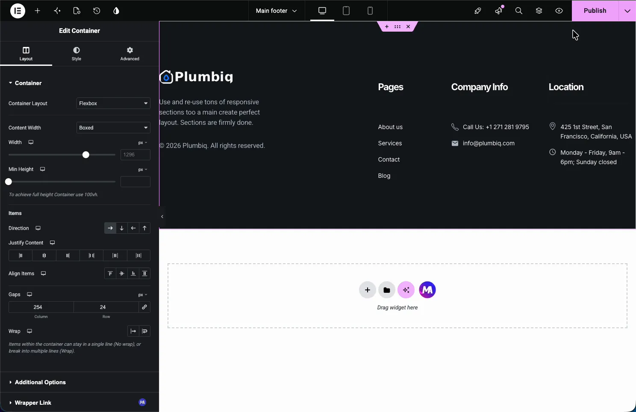Expand the Additional Options section
The height and width of the screenshot is (412, 636).
pyautogui.click(x=79, y=382)
